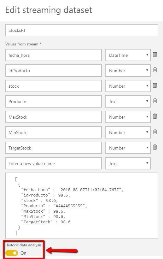Open the type dropdown for idProducto
Viewport: 163px width, 259px height.
click(128, 71)
